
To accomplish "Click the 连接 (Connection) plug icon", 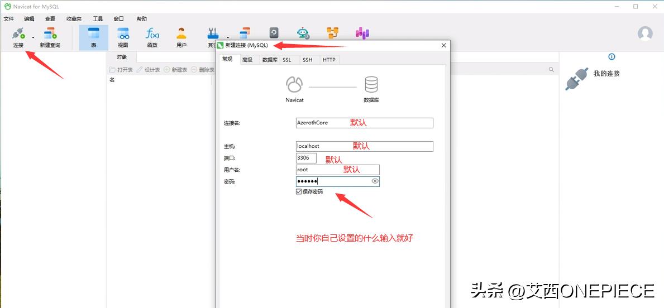I will (18, 33).
